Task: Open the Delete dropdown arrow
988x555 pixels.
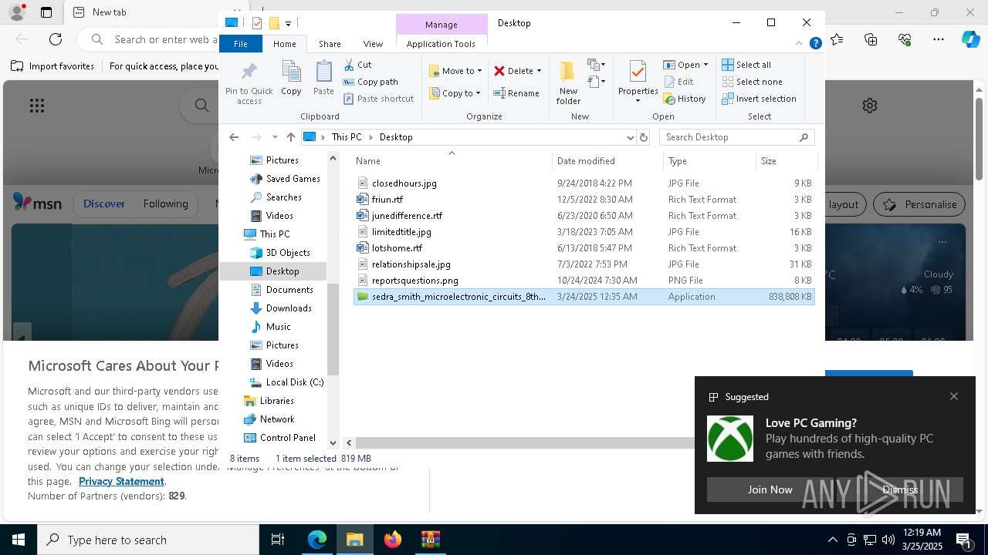Action: (x=539, y=71)
